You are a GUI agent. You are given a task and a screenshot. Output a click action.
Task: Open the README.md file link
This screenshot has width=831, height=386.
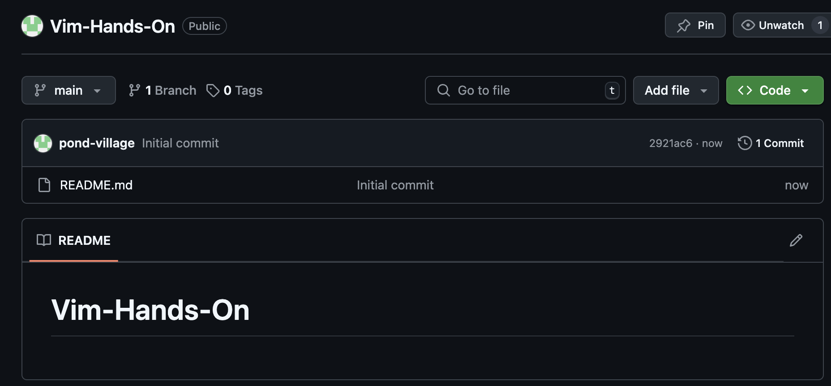[x=96, y=185]
